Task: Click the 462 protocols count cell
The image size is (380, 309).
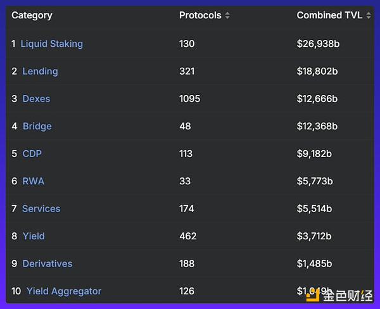Action: 187,236
